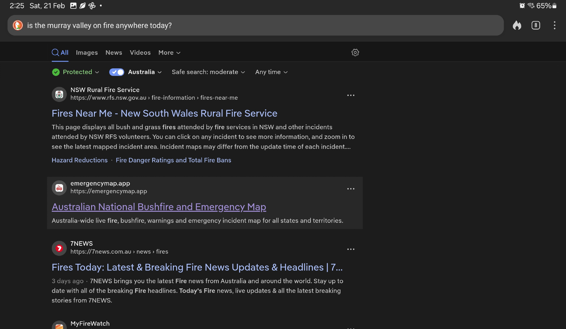Open options dots for 7NEWS result
Screen dimensions: 566x329
tap(351, 249)
